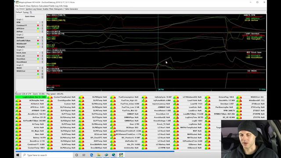Viewport: 281px width, 158px height.
Task: Click the KnockRetard field button
Action: [26, 62]
